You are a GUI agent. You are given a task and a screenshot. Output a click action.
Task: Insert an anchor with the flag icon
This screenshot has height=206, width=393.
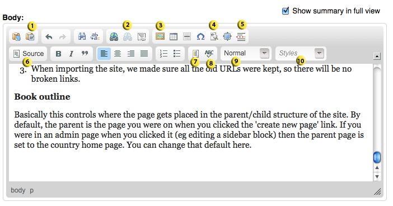click(x=142, y=37)
